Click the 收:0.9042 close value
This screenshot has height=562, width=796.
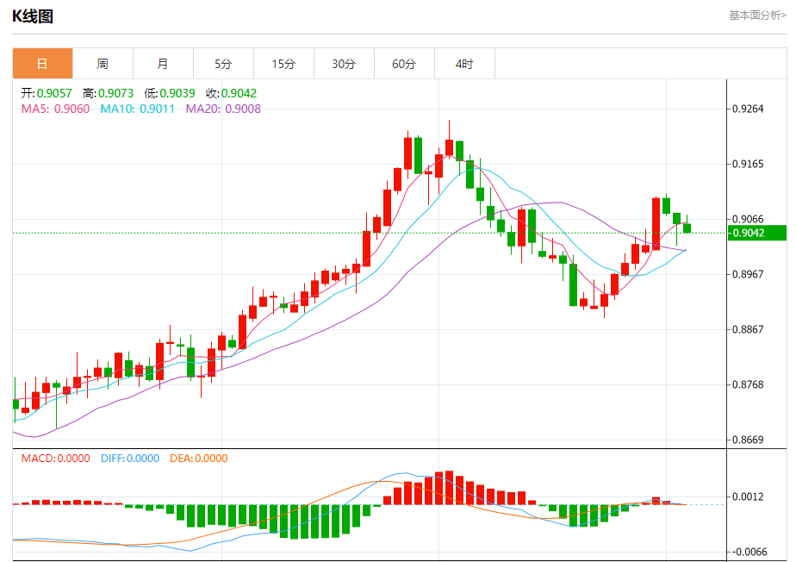click(x=232, y=93)
